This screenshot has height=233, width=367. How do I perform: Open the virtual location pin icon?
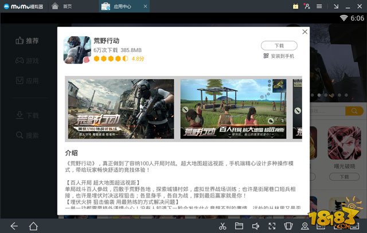tap(304, 226)
